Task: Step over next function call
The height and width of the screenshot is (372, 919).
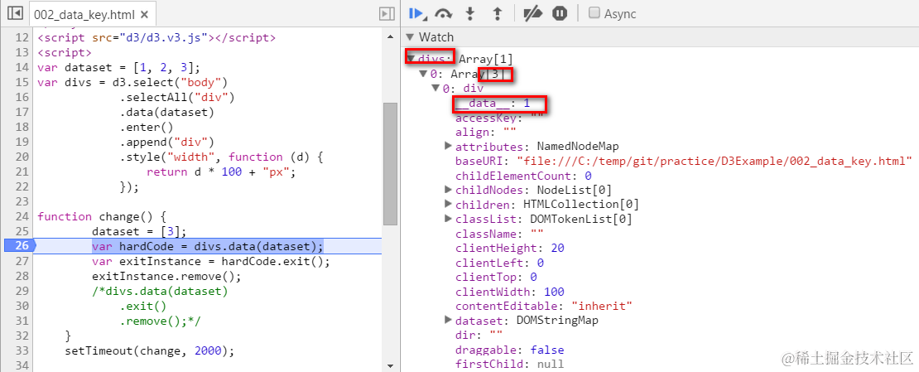Action: [x=444, y=13]
